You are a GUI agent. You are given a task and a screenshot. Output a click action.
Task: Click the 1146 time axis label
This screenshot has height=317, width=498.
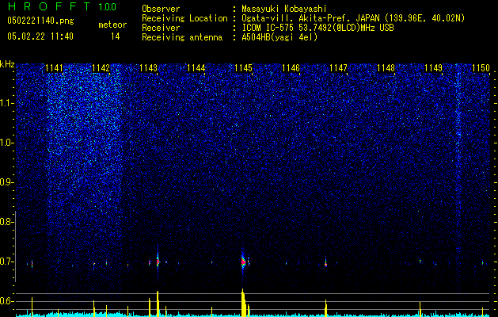(291, 68)
